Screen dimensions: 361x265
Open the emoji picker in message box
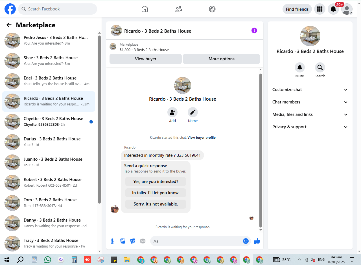pos(246,241)
